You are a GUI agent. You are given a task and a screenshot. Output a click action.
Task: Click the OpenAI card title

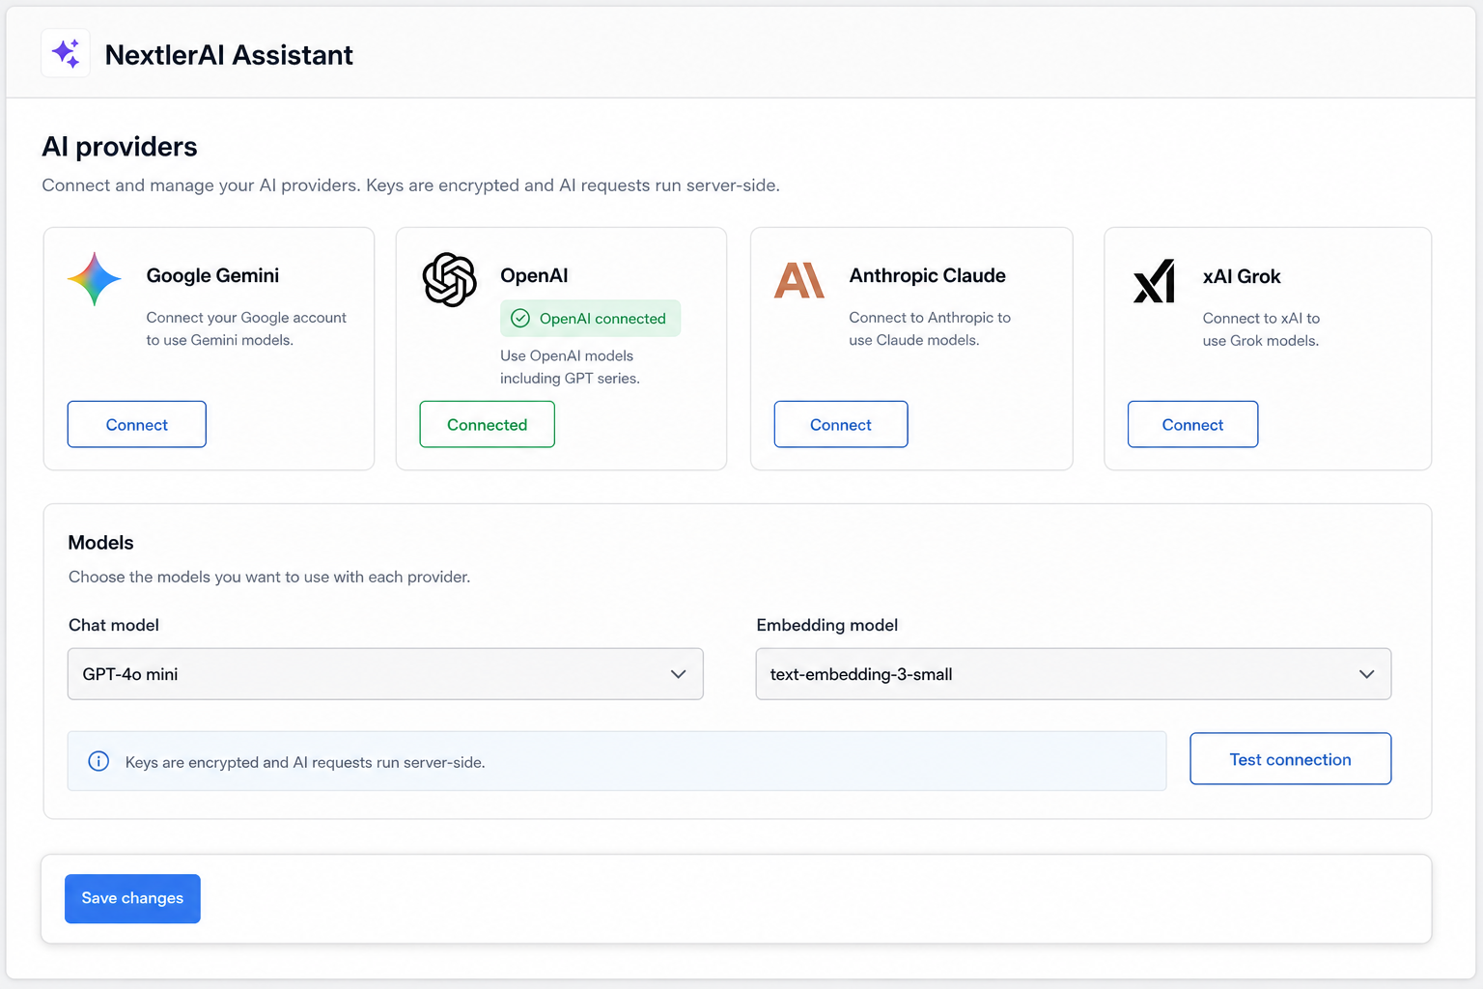534,275
